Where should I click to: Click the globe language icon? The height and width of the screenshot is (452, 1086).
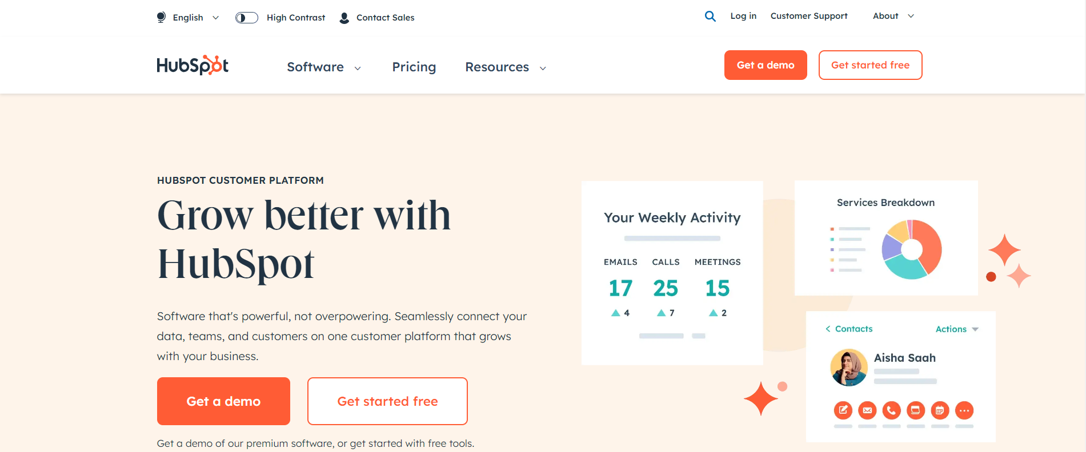click(161, 17)
